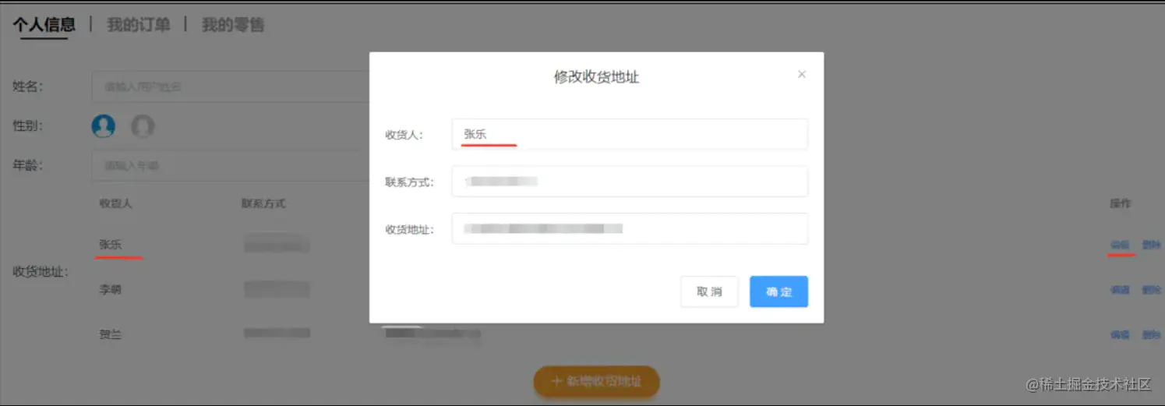This screenshot has width=1165, height=406.
Task: Focus the 收货地址 input field in dialog
Action: click(630, 229)
